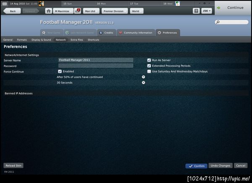Screen dimensions: 252x183
Task: Click the 'Banned IP Addresses' heading
Action: pos(18,93)
